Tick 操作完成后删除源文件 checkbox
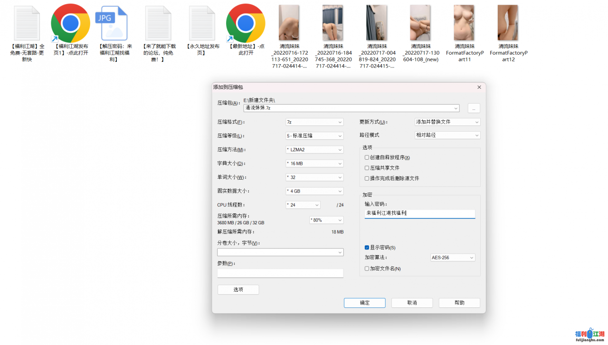608x345 pixels. [x=367, y=178]
